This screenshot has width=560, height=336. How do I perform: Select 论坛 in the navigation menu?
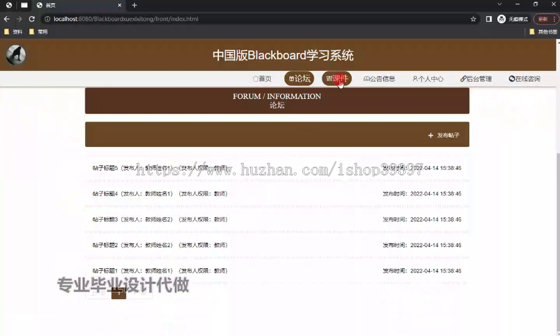(x=299, y=78)
